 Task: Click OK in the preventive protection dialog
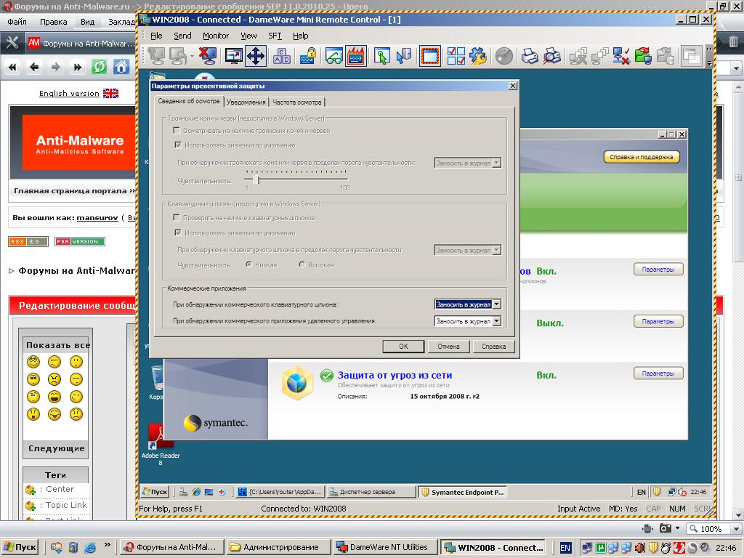click(403, 347)
